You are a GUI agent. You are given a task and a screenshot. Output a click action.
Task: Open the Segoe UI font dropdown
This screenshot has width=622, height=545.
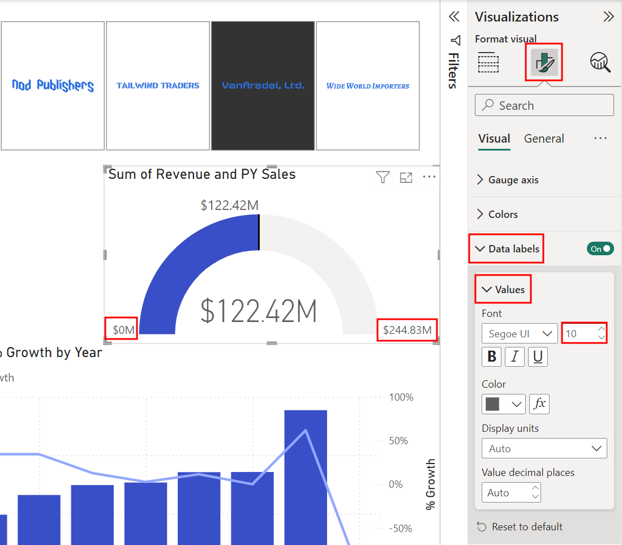(x=520, y=333)
